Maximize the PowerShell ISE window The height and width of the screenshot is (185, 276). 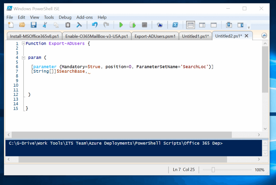[x=244, y=8]
